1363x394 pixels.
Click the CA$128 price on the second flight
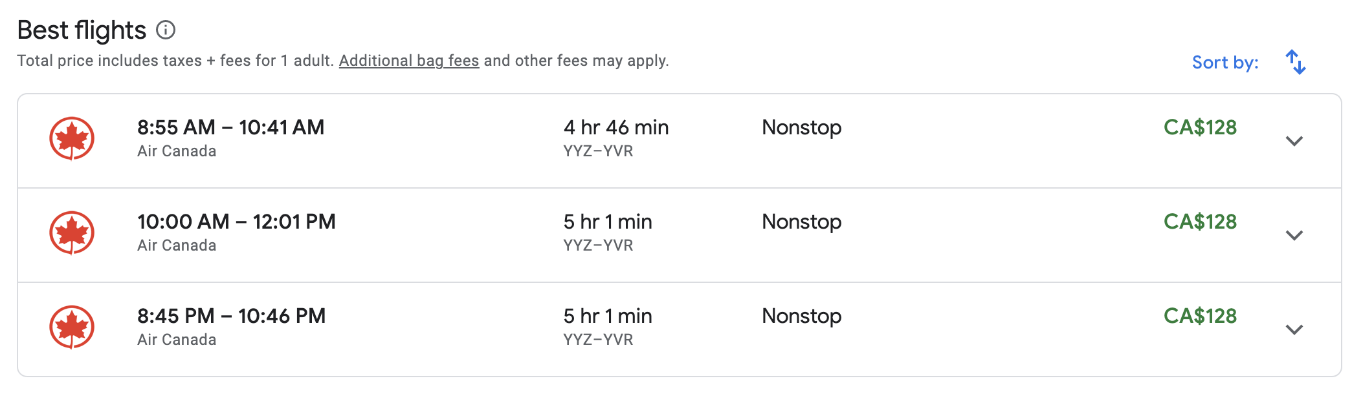pos(1199,222)
